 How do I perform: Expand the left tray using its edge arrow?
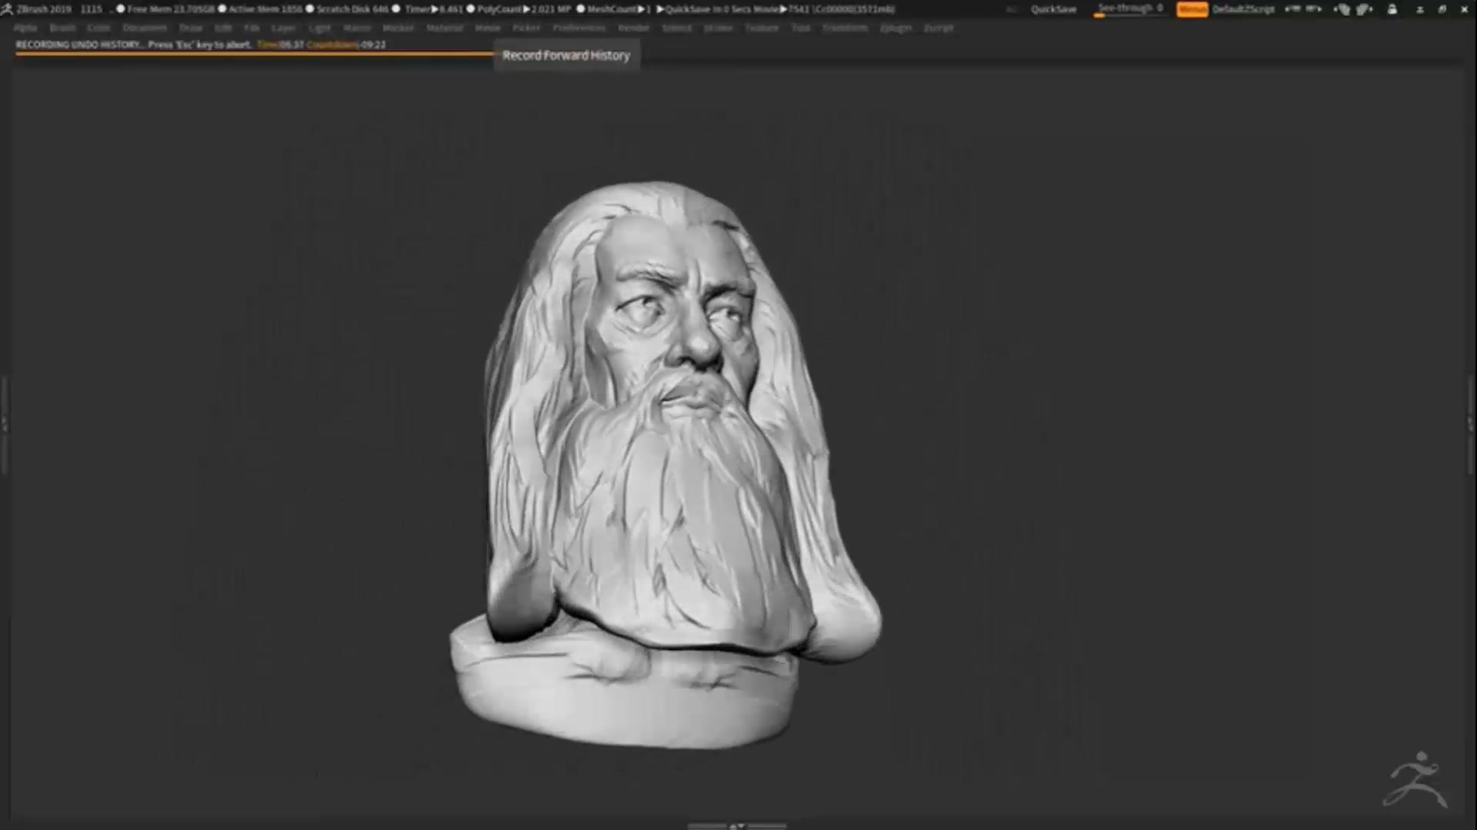tap(4, 419)
